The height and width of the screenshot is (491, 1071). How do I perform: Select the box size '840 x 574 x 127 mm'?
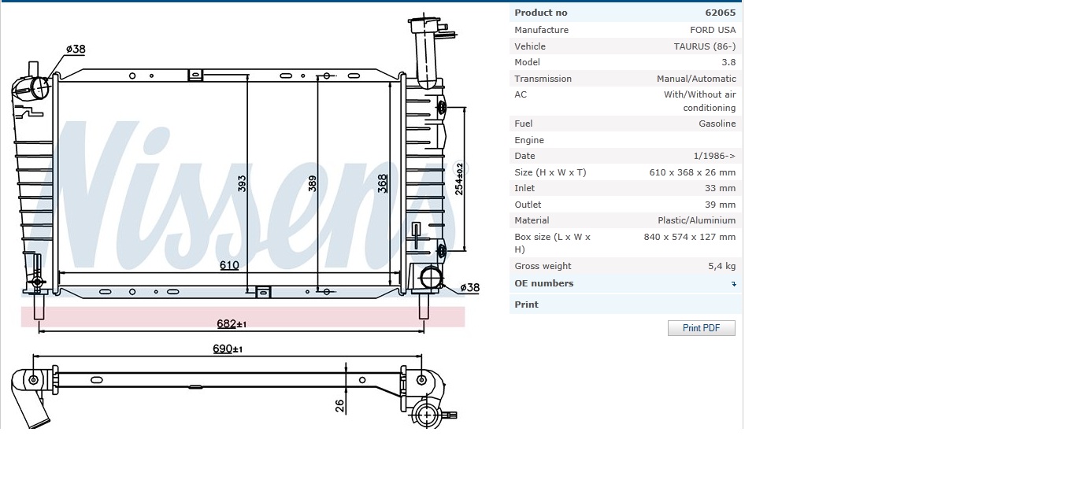690,237
